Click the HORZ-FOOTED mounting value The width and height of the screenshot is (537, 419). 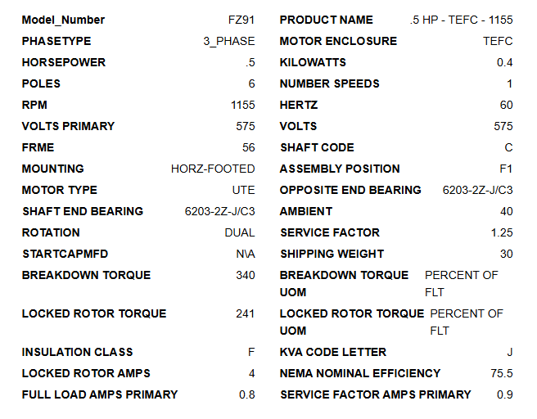pyautogui.click(x=213, y=169)
